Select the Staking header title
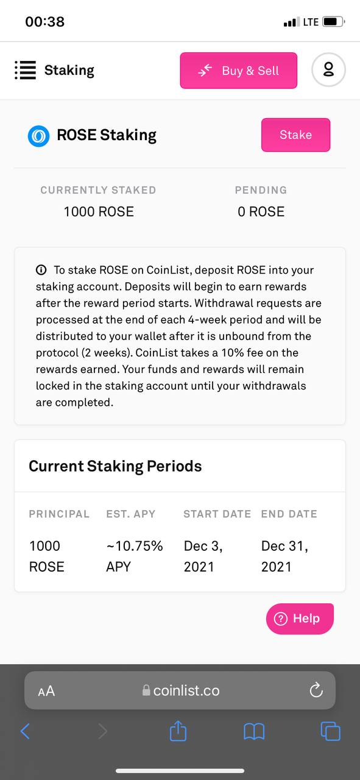The image size is (360, 780). (69, 70)
